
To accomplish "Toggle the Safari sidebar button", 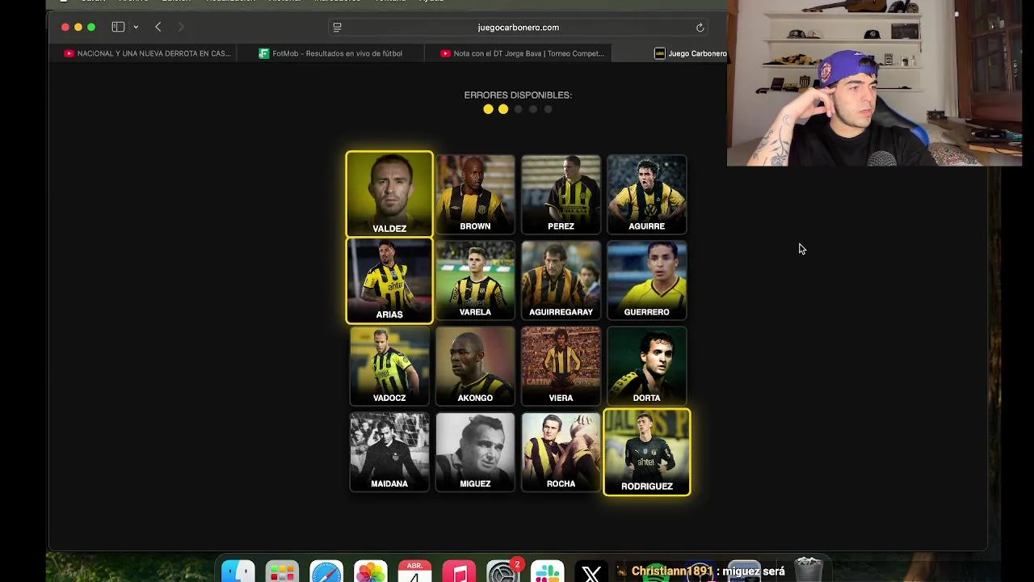I will pos(118,27).
